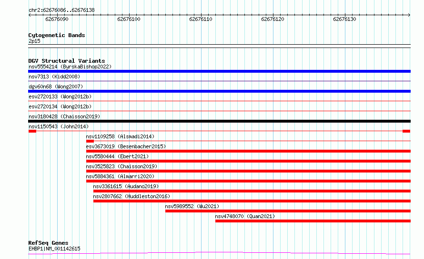Viewport: 424px width, 259px height.
Task: Click the red bar under nsv5884361
Action: point(248,181)
